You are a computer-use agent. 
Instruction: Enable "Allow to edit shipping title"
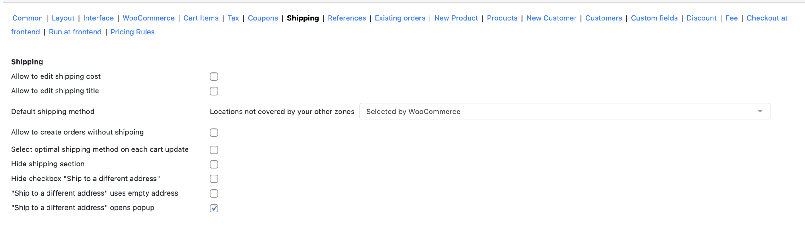[x=214, y=91]
